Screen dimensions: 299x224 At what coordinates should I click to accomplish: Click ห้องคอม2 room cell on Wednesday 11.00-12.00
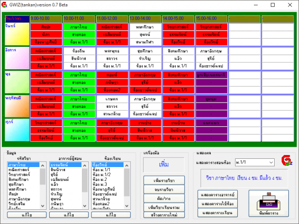(112, 90)
